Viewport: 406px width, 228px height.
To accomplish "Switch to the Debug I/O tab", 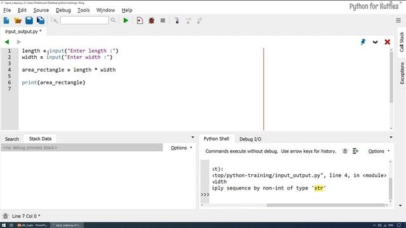I will [x=250, y=139].
